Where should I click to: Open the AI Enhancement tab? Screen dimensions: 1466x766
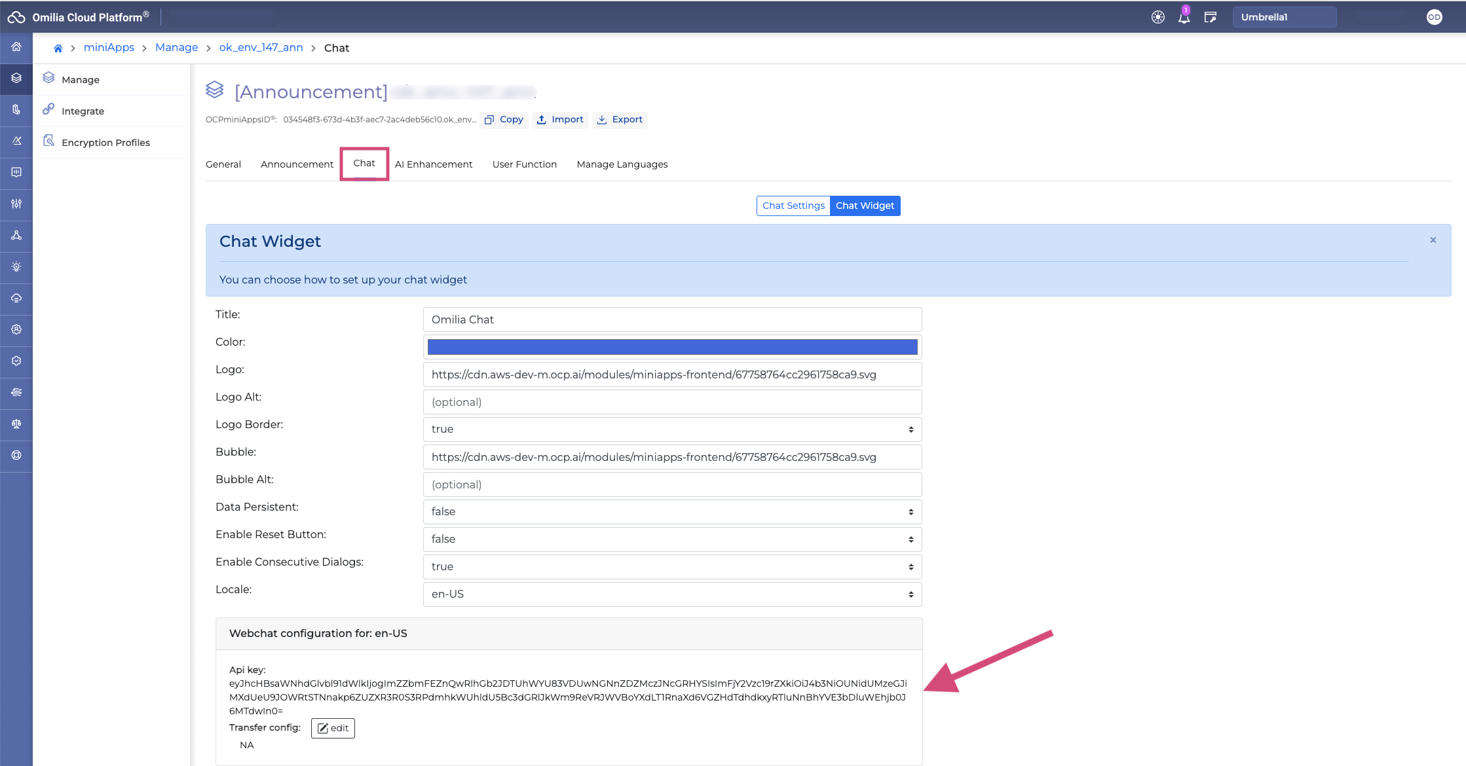click(433, 164)
